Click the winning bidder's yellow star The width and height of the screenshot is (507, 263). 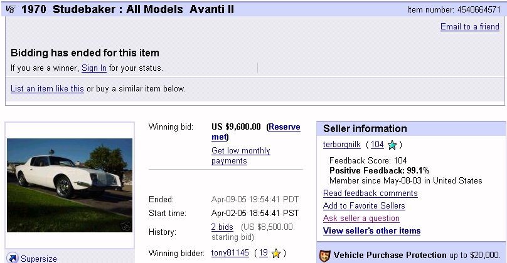point(275,253)
